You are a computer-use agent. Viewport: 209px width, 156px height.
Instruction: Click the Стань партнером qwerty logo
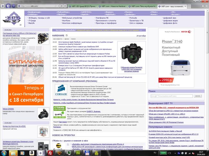click(59, 112)
